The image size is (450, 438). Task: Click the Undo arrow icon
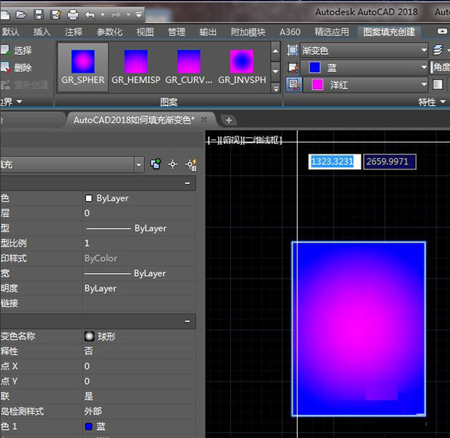(x=91, y=14)
